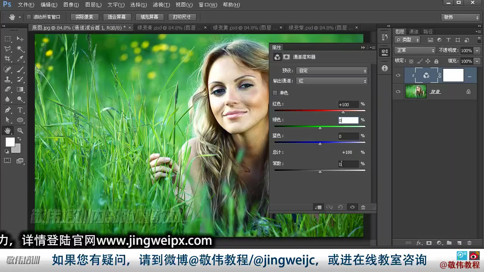484x272 pixels.
Task: Toggle lock position
Action: click(x=428, y=61)
